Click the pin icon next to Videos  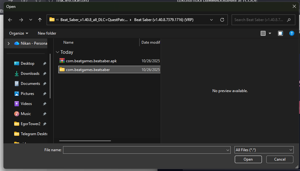44,104
